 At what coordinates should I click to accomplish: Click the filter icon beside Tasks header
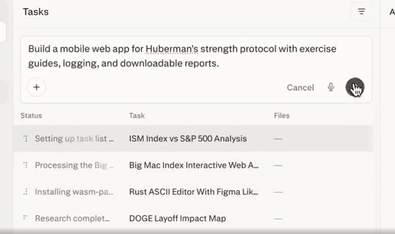(361, 12)
